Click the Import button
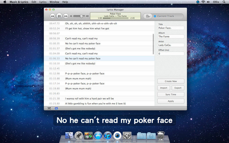Screen dimensions: 229x143 pyautogui.click(x=163, y=88)
